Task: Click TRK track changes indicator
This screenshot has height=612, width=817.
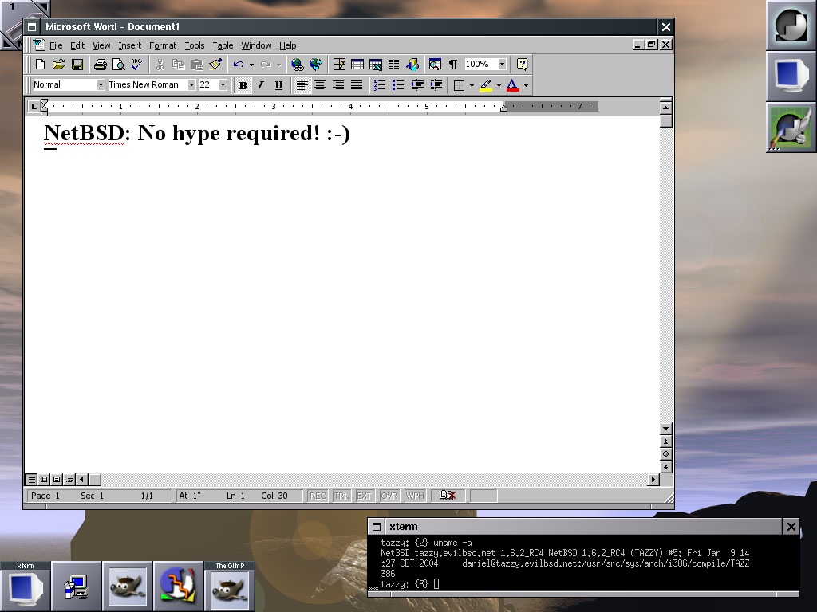Action: click(x=341, y=496)
